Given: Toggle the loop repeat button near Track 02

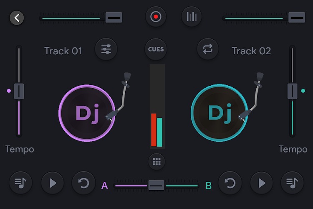Looking at the screenshot, I should pos(208,49).
